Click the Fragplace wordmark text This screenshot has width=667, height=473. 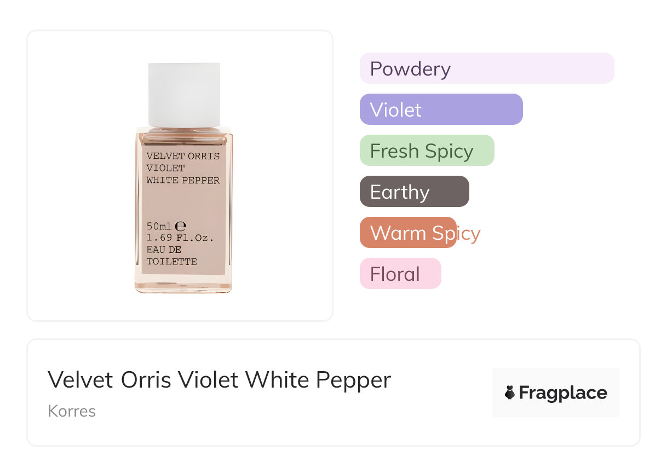(x=563, y=393)
